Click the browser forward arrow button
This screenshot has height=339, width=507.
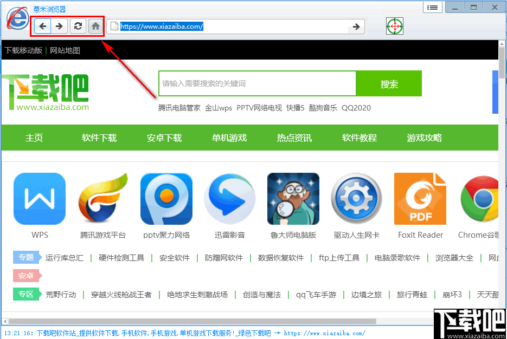[x=59, y=26]
